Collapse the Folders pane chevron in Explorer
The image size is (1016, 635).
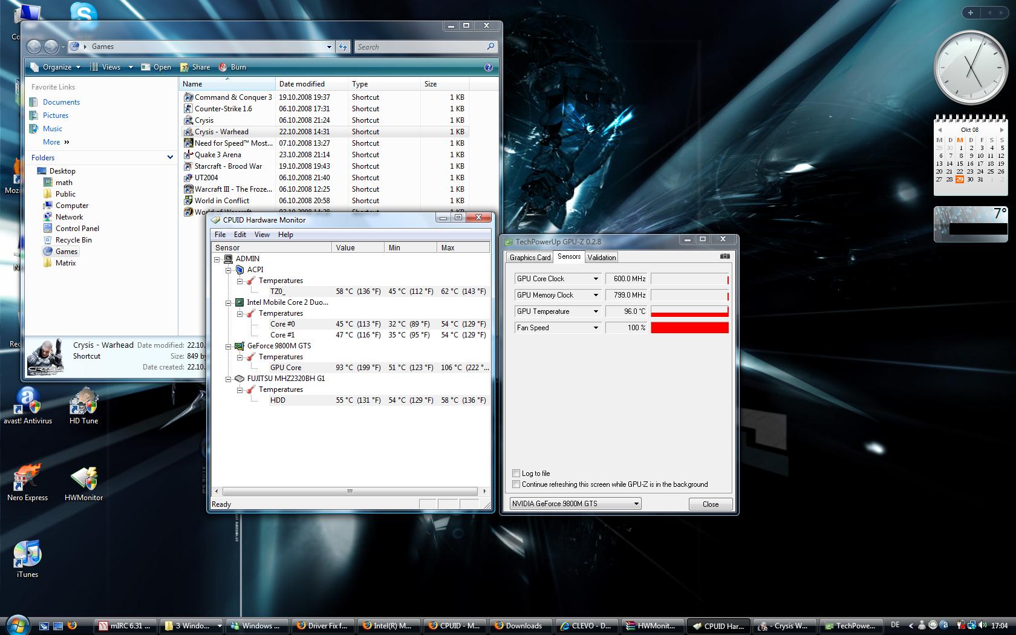coord(170,157)
